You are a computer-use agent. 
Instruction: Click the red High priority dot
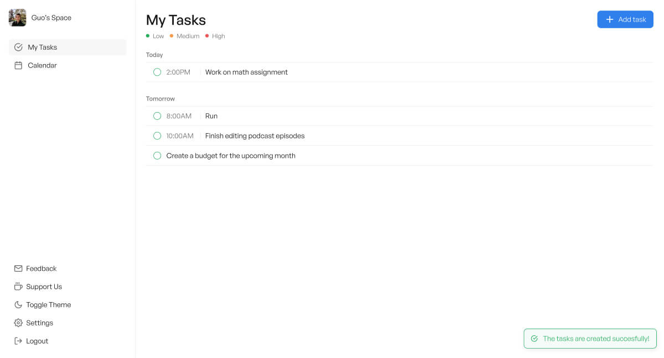pyautogui.click(x=207, y=36)
